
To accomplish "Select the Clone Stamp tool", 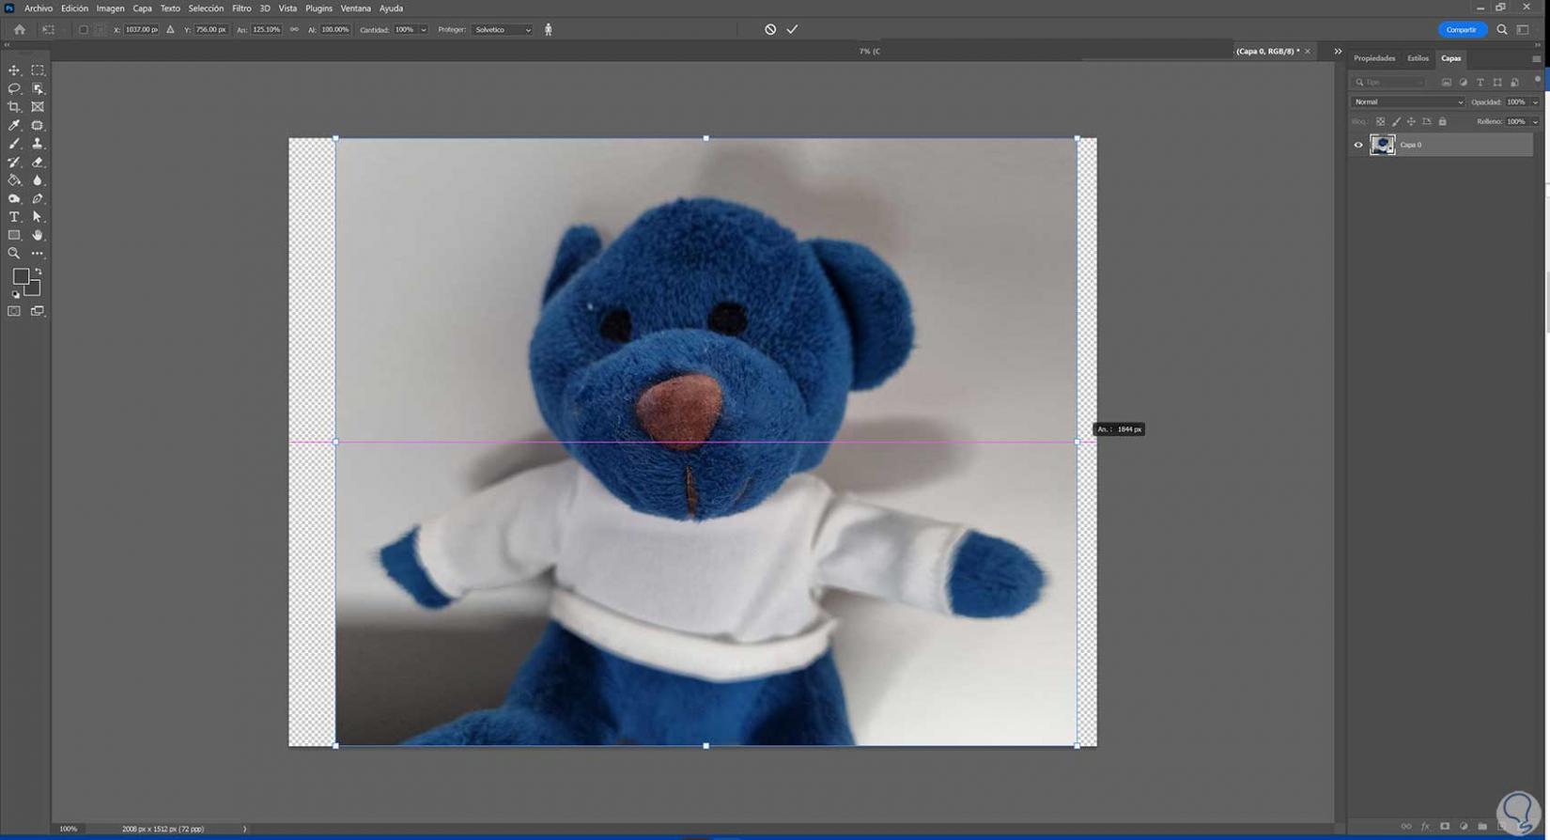I will pos(38,144).
